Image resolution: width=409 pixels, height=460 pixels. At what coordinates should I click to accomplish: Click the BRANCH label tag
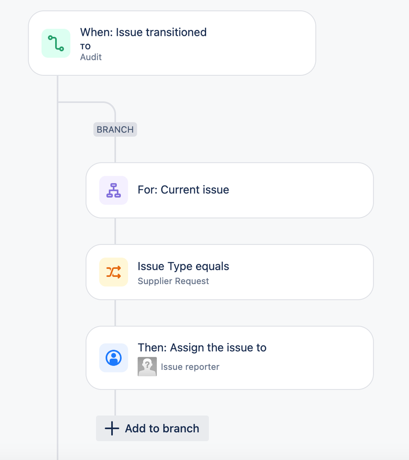click(115, 129)
